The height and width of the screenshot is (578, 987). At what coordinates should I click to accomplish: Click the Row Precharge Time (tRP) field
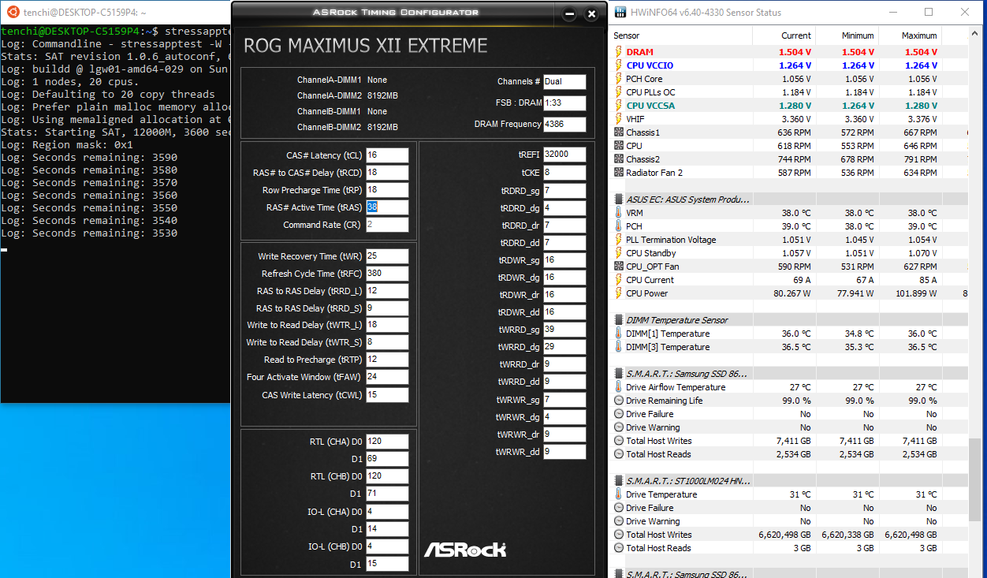387,190
